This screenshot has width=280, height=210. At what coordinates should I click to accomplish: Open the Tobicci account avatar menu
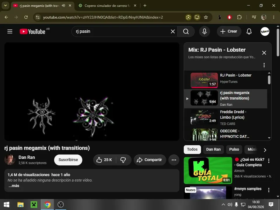(x=265, y=32)
